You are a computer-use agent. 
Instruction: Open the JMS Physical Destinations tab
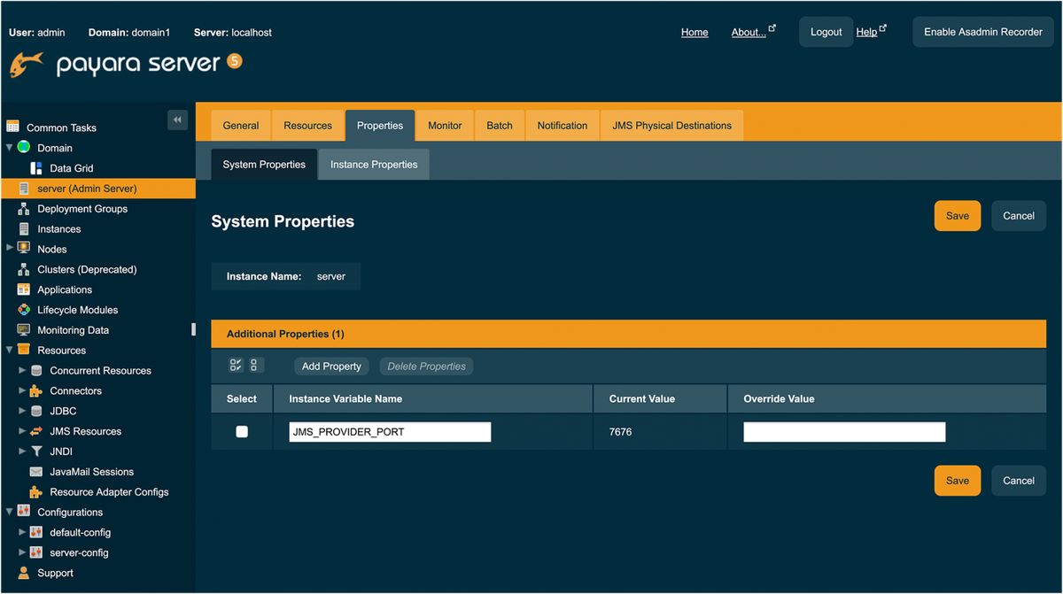click(671, 125)
